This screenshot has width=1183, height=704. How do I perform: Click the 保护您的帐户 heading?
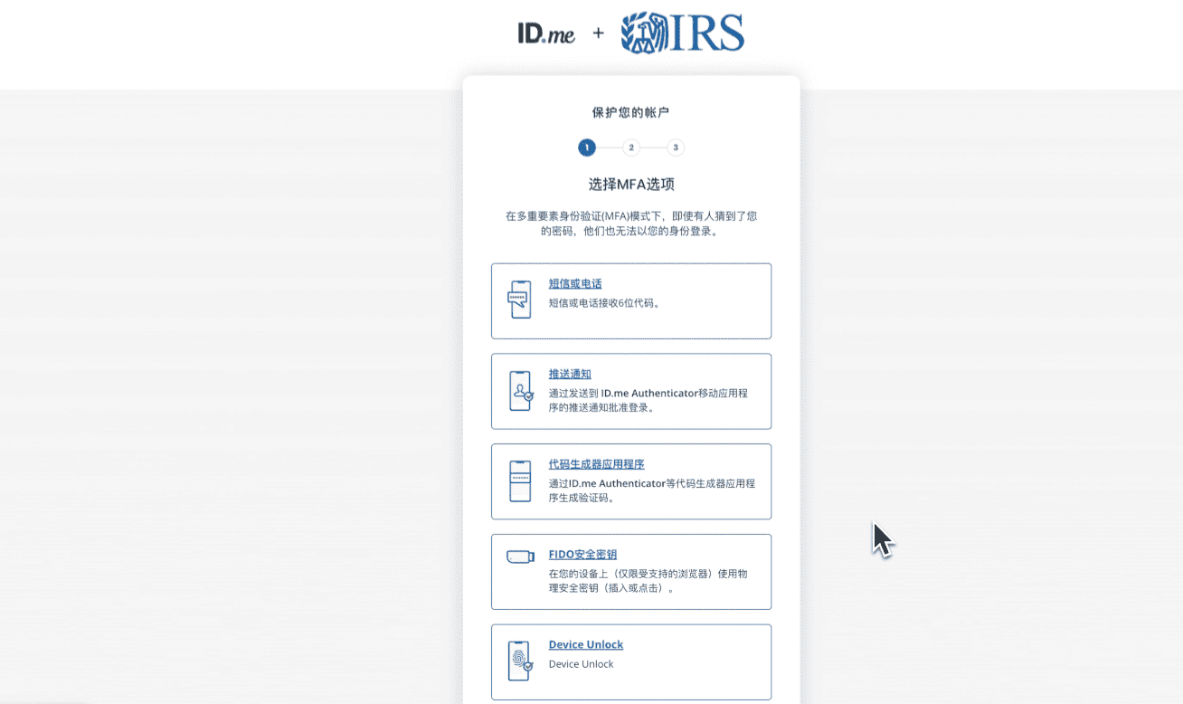[631, 113]
